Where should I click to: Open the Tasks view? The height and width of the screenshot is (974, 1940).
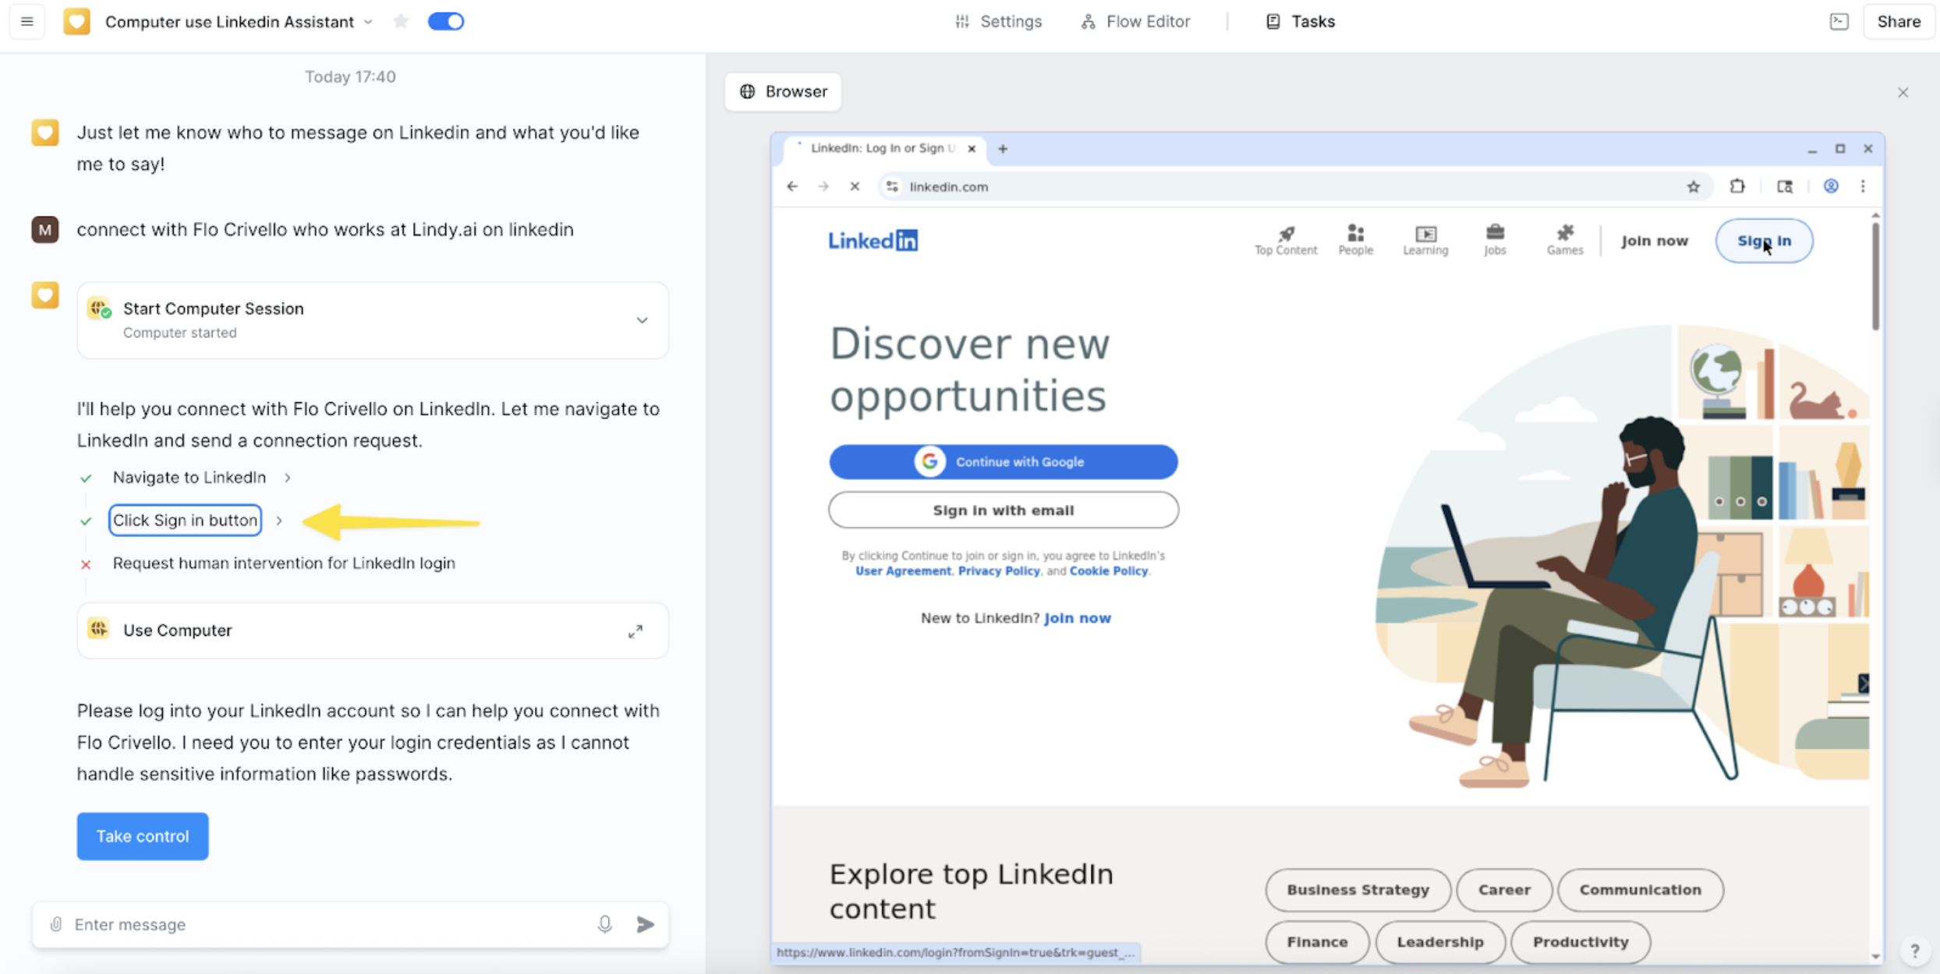pyautogui.click(x=1301, y=22)
